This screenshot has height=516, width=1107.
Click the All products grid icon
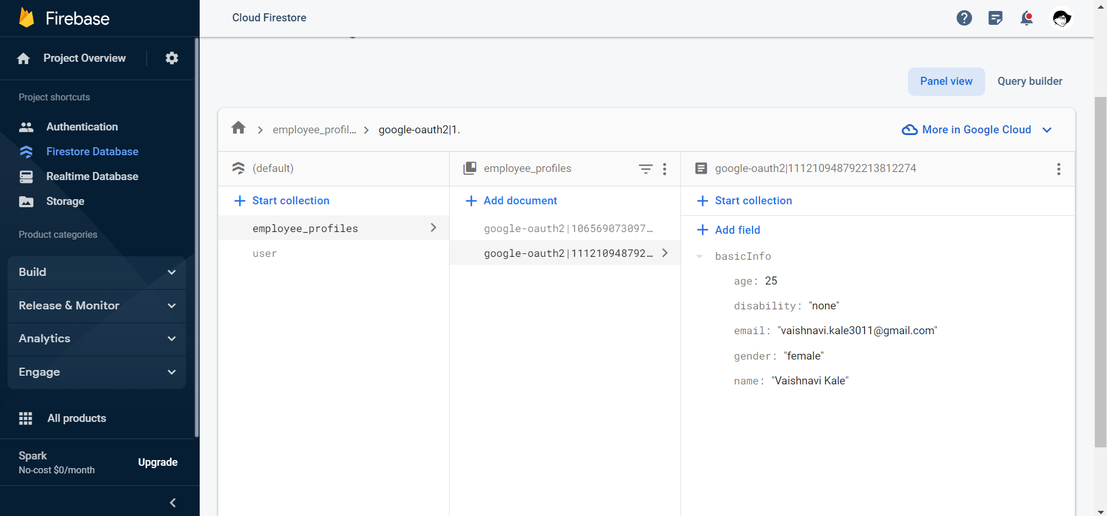click(25, 418)
